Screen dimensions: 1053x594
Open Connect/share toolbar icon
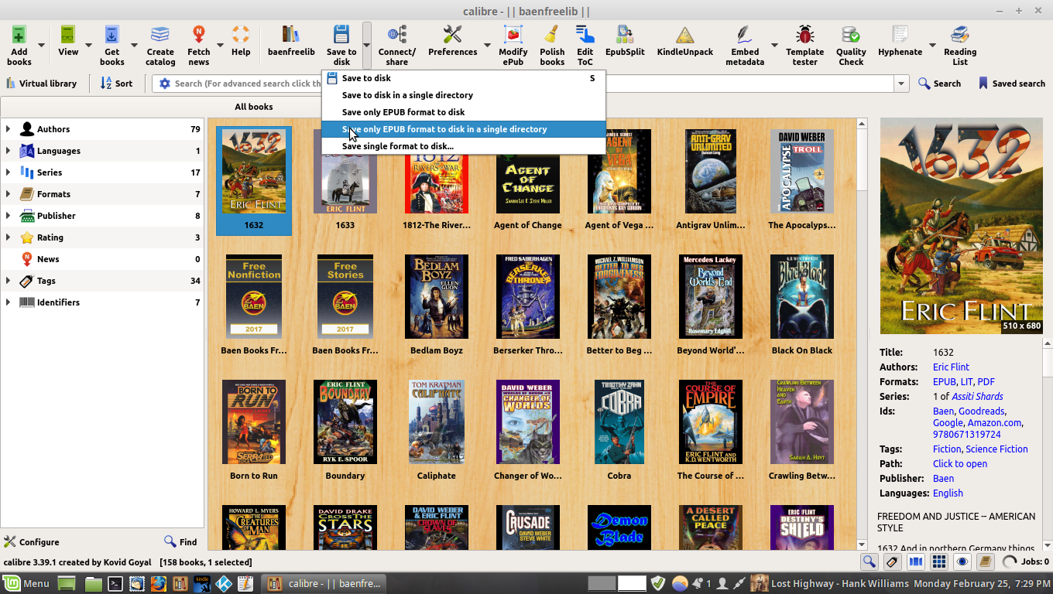tap(397, 36)
